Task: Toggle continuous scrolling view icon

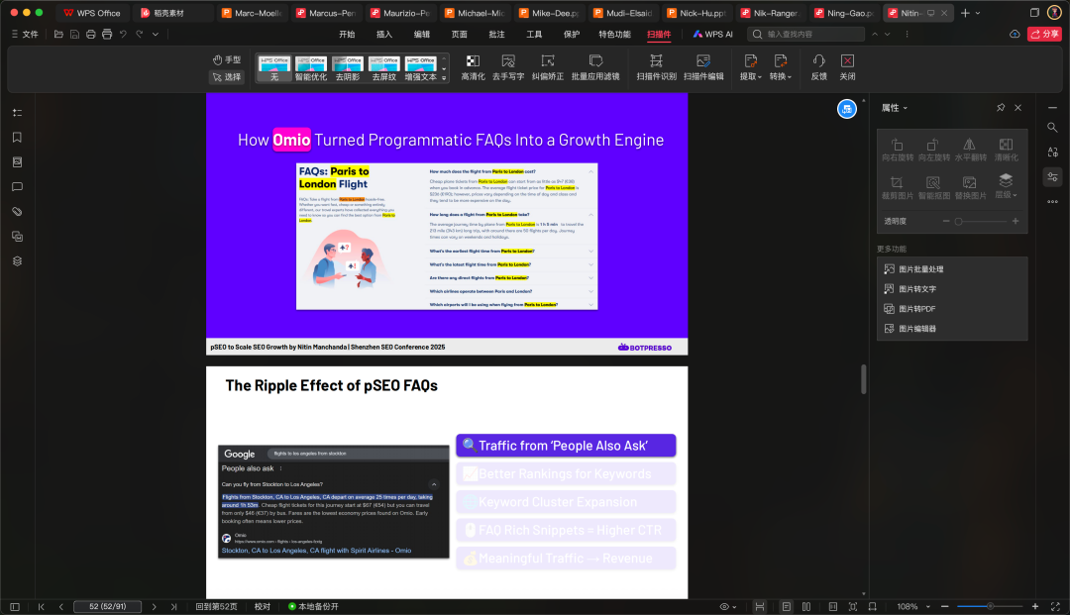Action: [760, 606]
